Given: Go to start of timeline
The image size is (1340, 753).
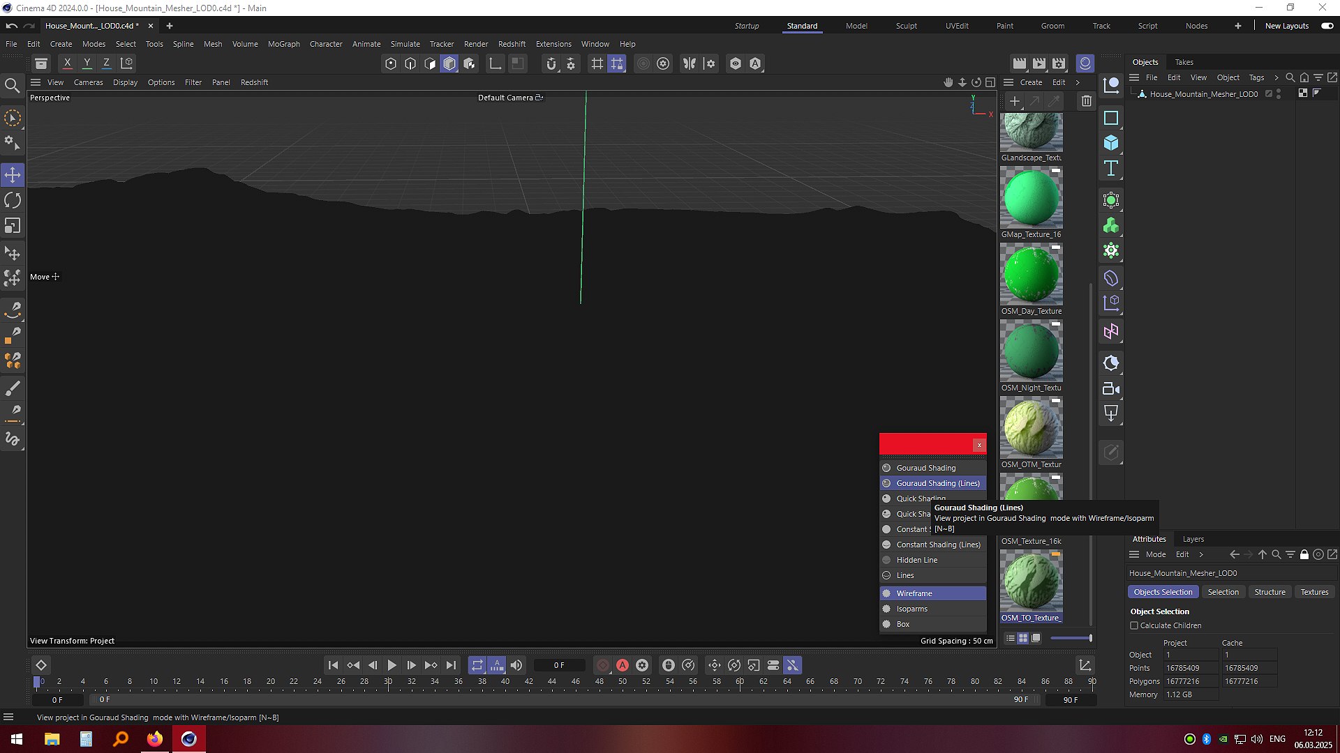Looking at the screenshot, I should 333,665.
